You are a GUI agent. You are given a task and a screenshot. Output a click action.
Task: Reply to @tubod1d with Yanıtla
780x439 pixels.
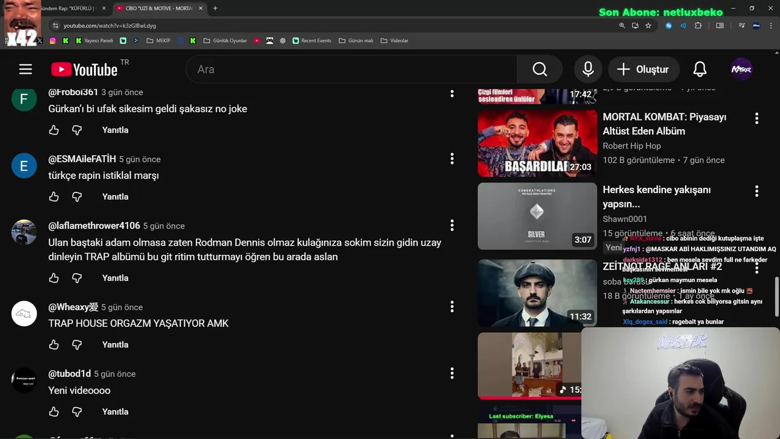click(115, 412)
